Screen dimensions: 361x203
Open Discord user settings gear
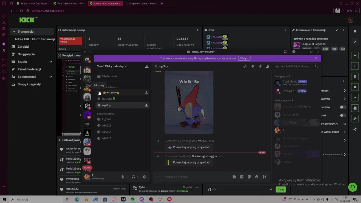[144, 177]
